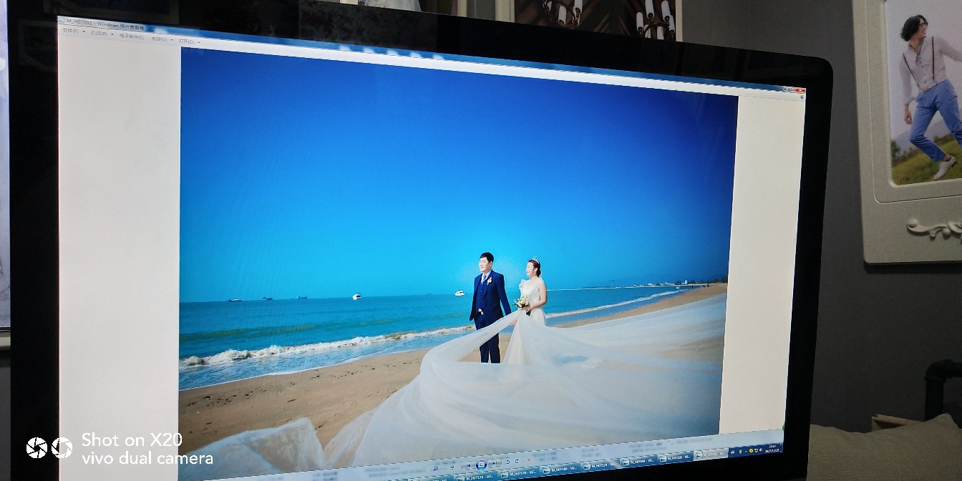This screenshot has width=962, height=481.
Task: Click the magnifier zoom icon
Action: pyautogui.click(x=435, y=468)
